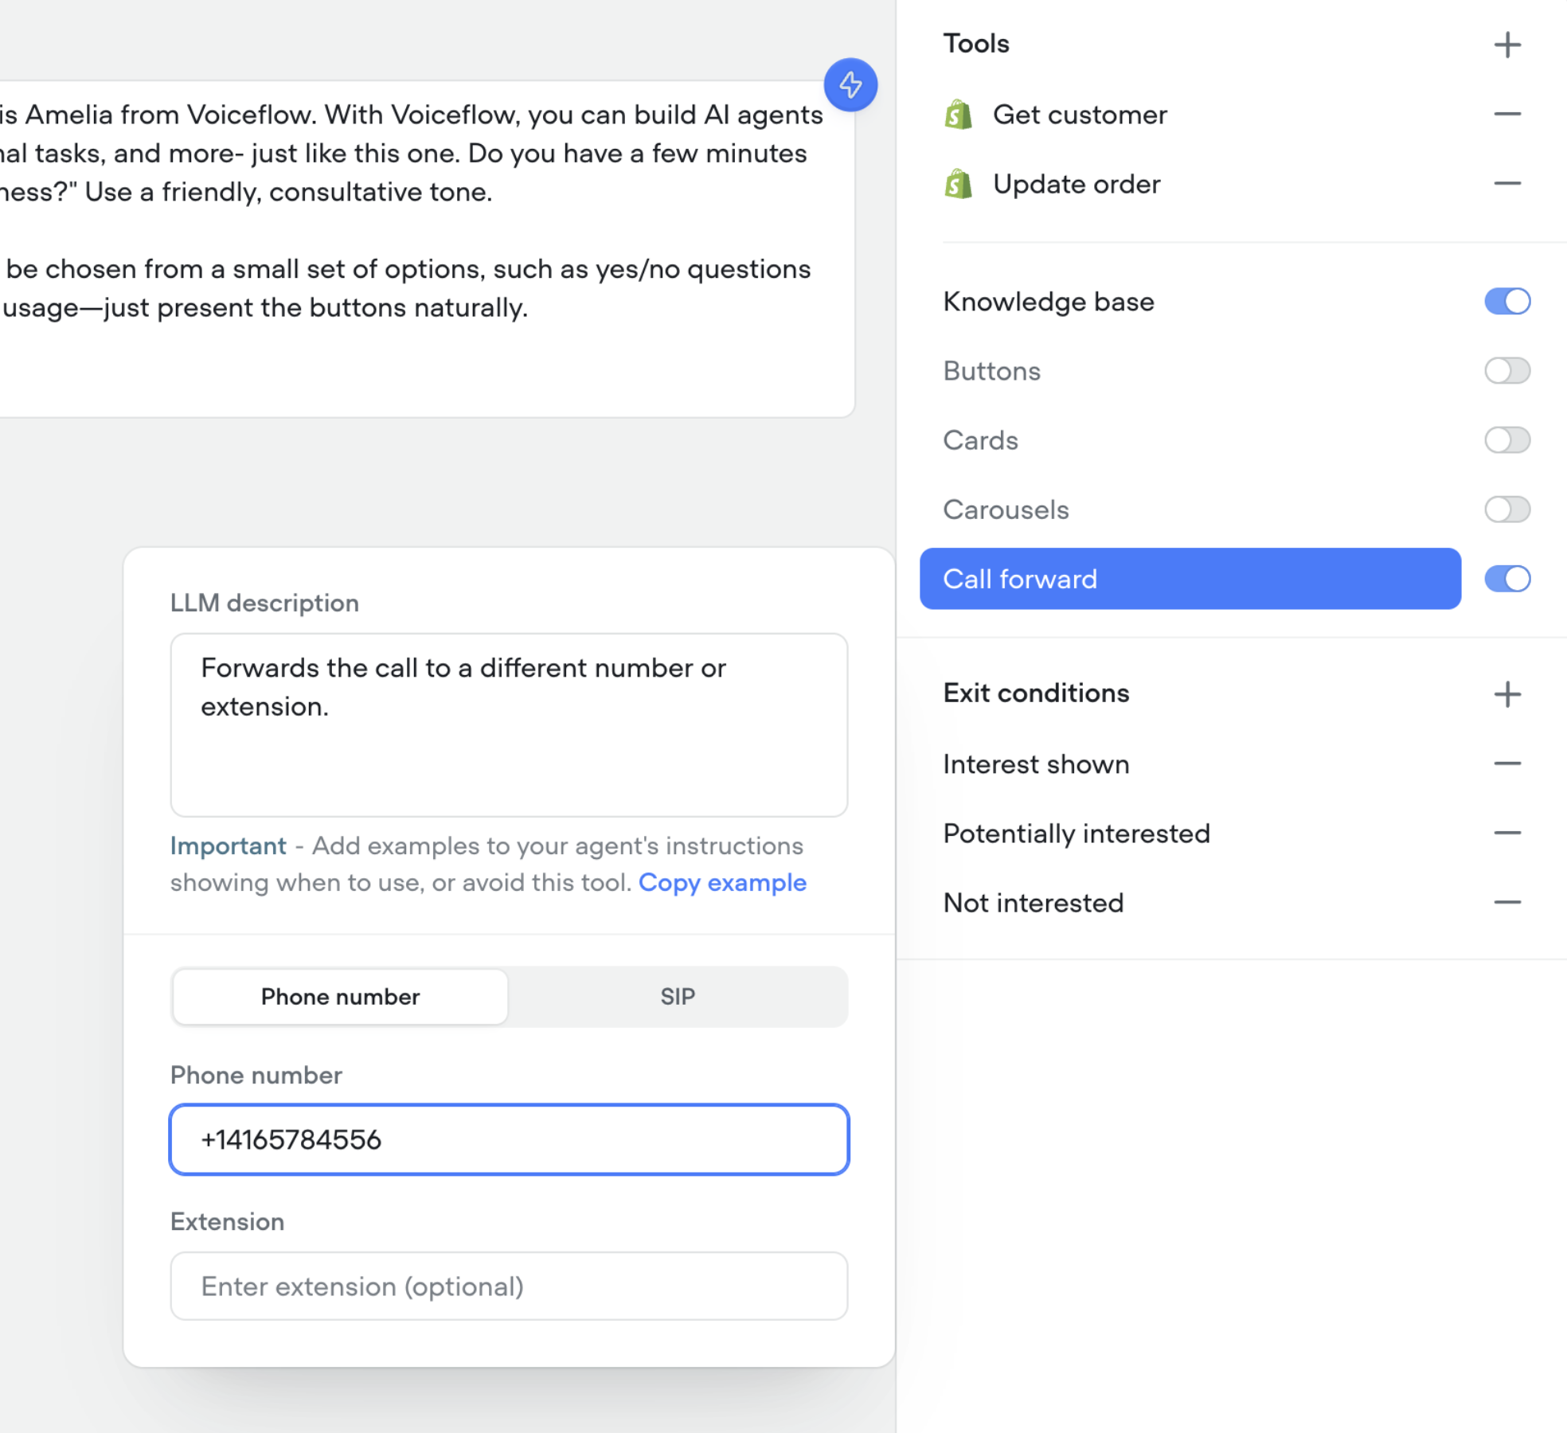Viewport: 1567px width, 1433px height.
Task: Remove the Get customer tool
Action: click(x=1507, y=113)
